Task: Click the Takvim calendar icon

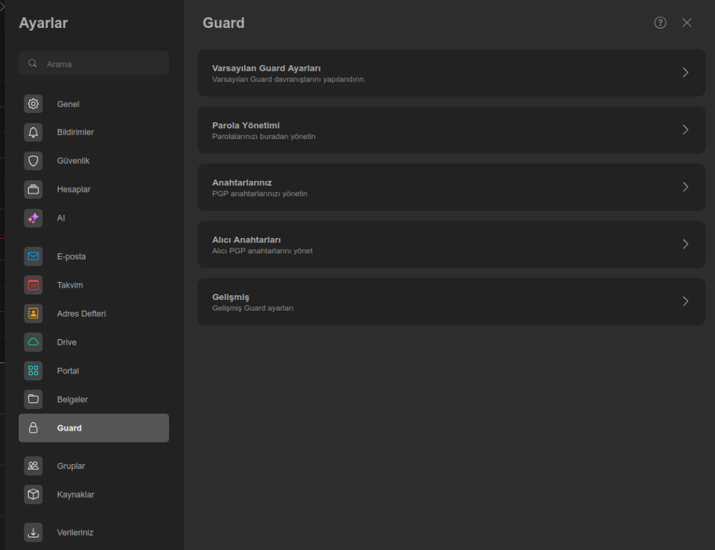Action: (x=33, y=285)
